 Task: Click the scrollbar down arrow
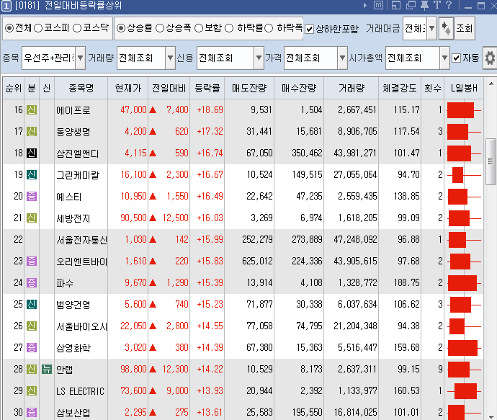491,417
